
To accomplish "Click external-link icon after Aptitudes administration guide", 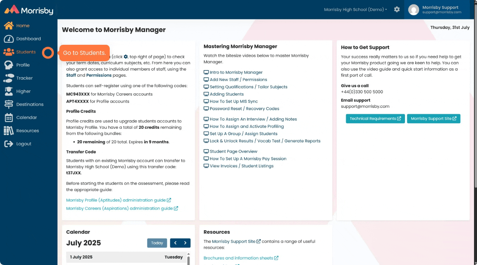I will tap(169, 200).
